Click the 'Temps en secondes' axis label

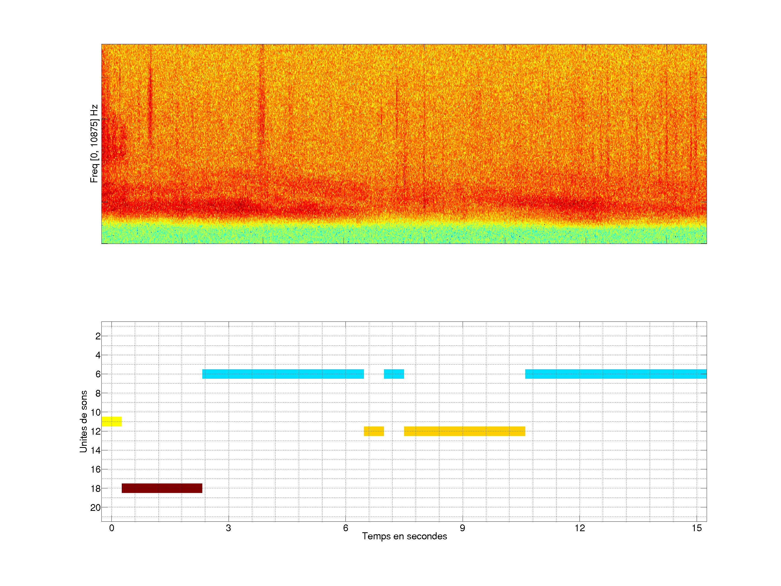point(404,536)
